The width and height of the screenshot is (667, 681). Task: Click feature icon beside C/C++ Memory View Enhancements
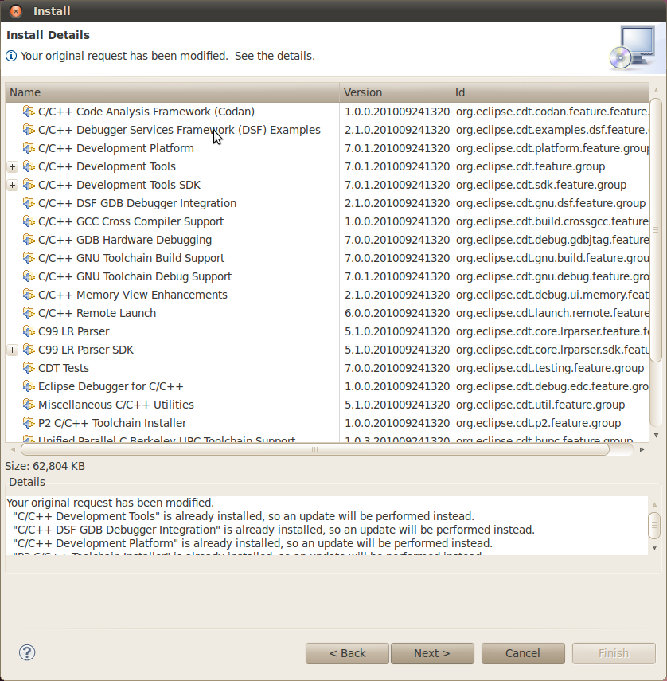click(29, 295)
